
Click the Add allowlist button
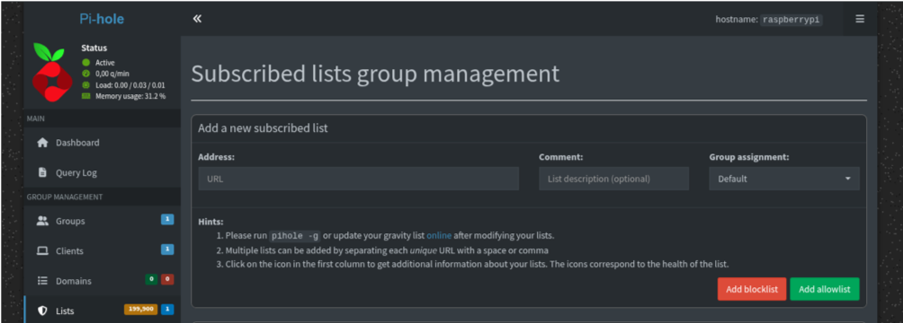tap(824, 289)
